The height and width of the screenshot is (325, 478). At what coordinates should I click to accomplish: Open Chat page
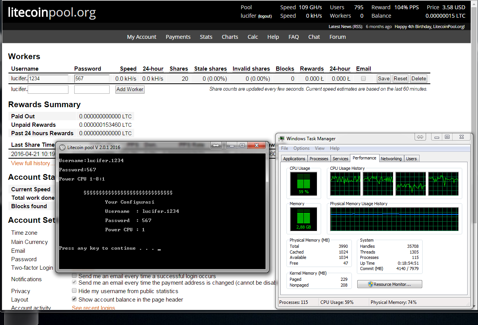click(x=314, y=37)
